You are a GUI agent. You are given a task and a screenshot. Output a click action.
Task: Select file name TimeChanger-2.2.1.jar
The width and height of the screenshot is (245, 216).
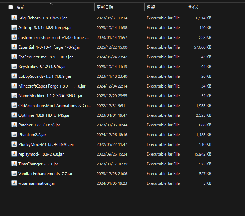click(38, 164)
